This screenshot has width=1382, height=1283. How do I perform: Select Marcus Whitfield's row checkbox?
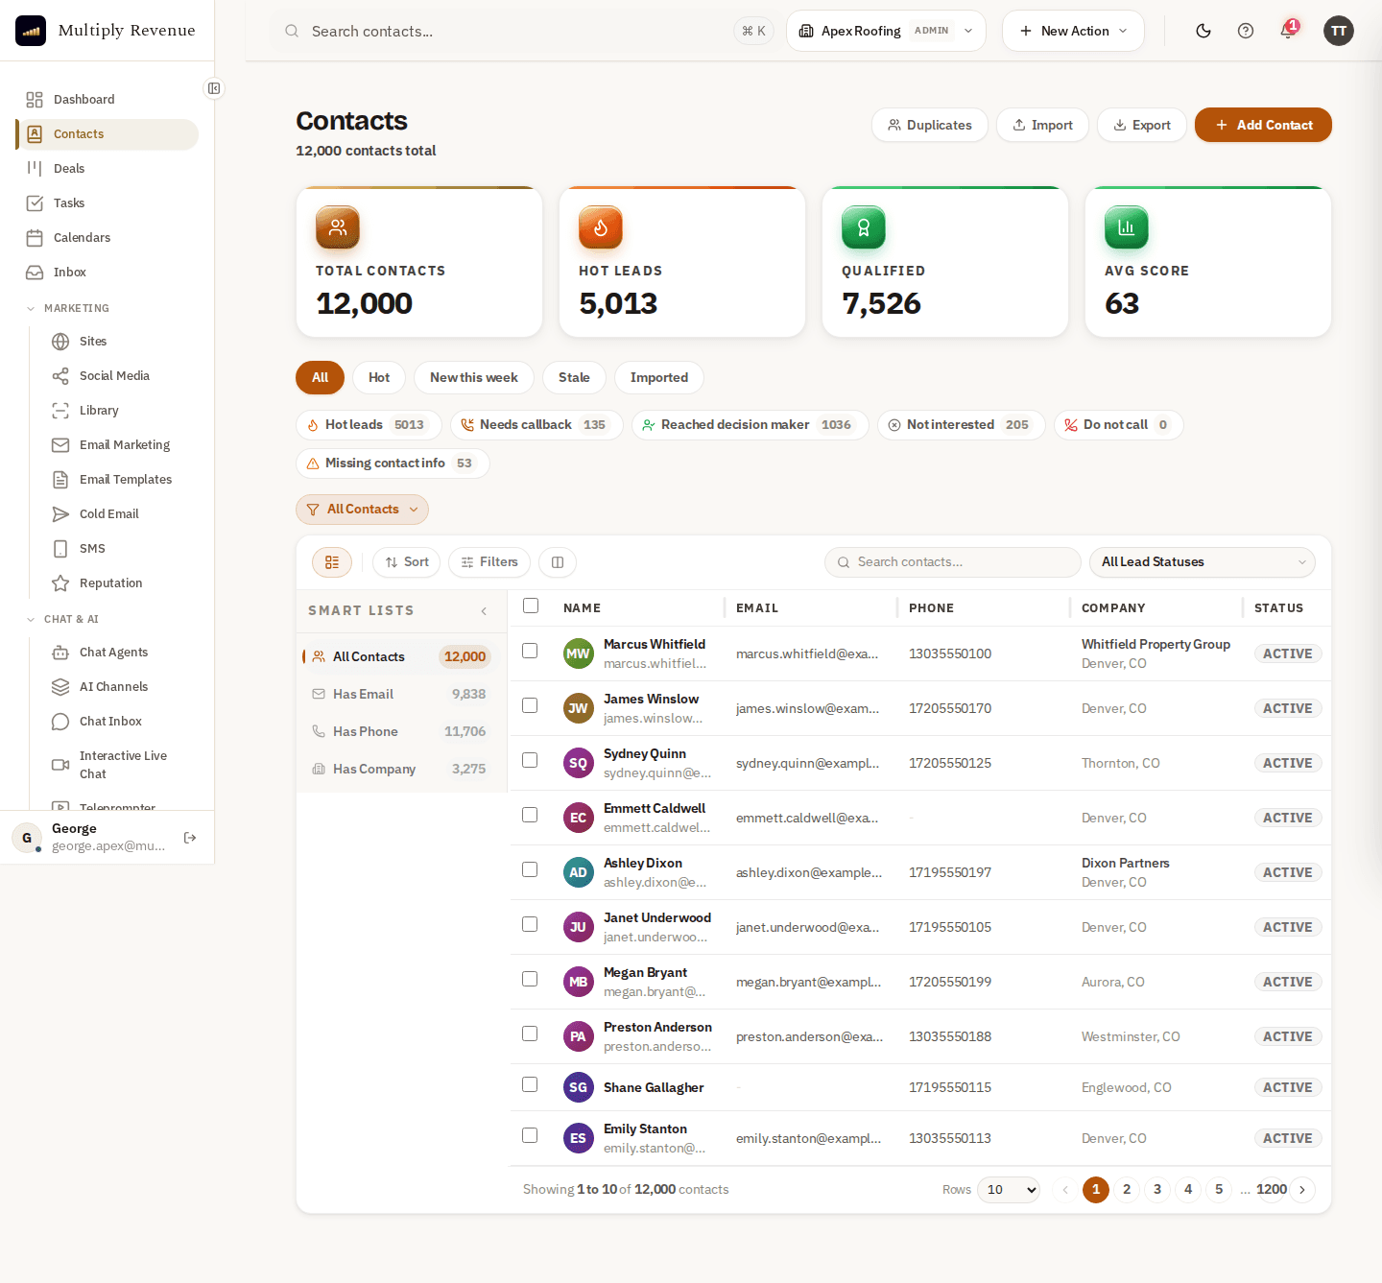(x=530, y=651)
